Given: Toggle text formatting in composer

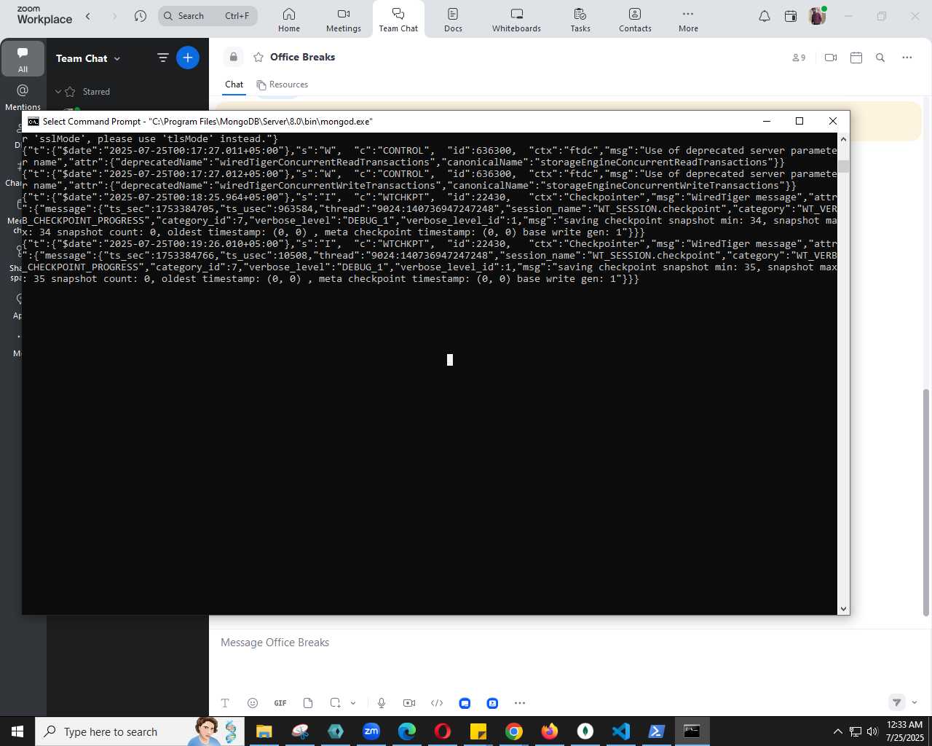Looking at the screenshot, I should click(x=225, y=703).
